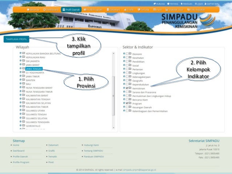The image size is (232, 174).
Task: Expand the SULAWESI SELATAN node
Action: (x=21, y=118)
